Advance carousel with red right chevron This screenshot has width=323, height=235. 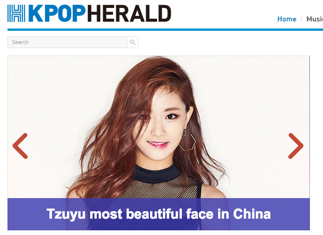pyautogui.click(x=296, y=146)
